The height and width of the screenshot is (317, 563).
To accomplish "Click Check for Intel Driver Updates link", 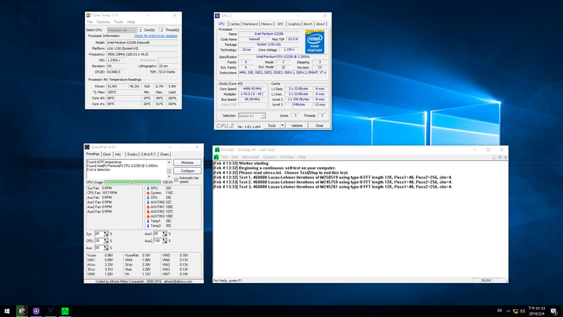I will coord(155,36).
